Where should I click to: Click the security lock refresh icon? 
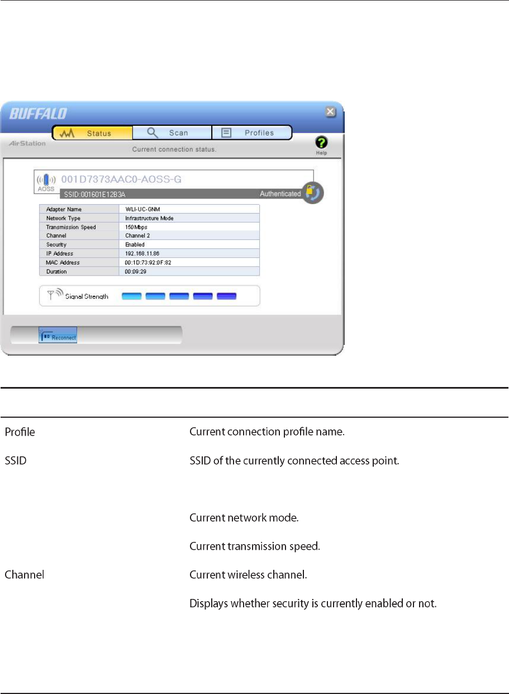tap(313, 193)
